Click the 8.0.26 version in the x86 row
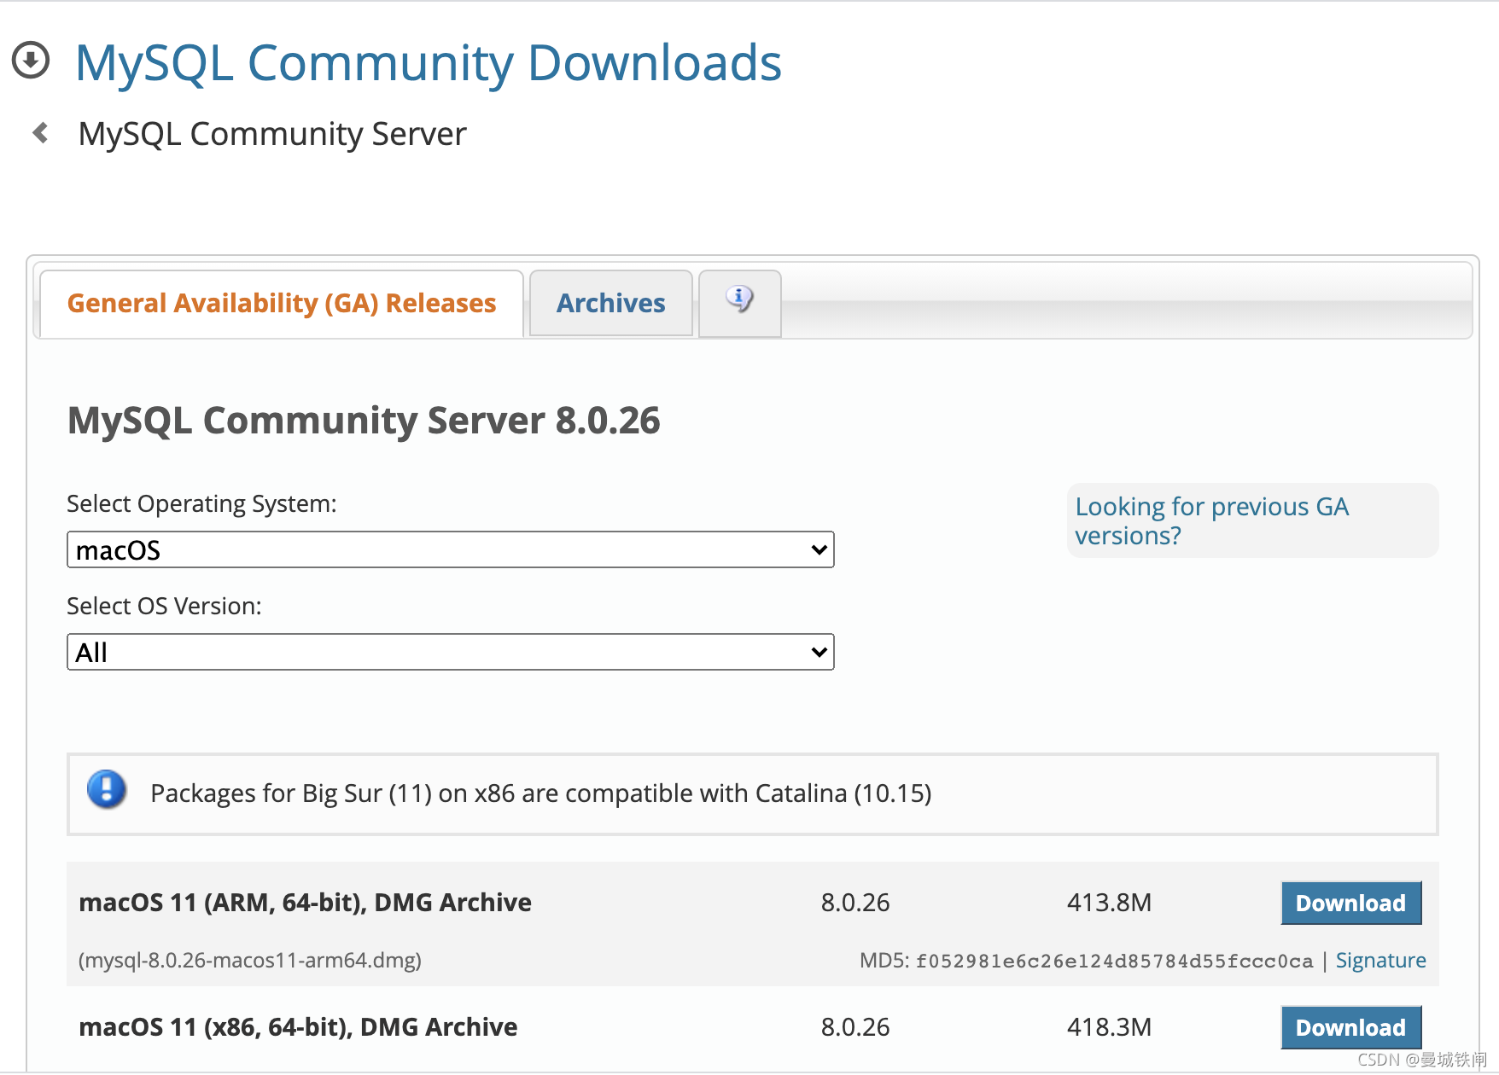 pos(855,1027)
